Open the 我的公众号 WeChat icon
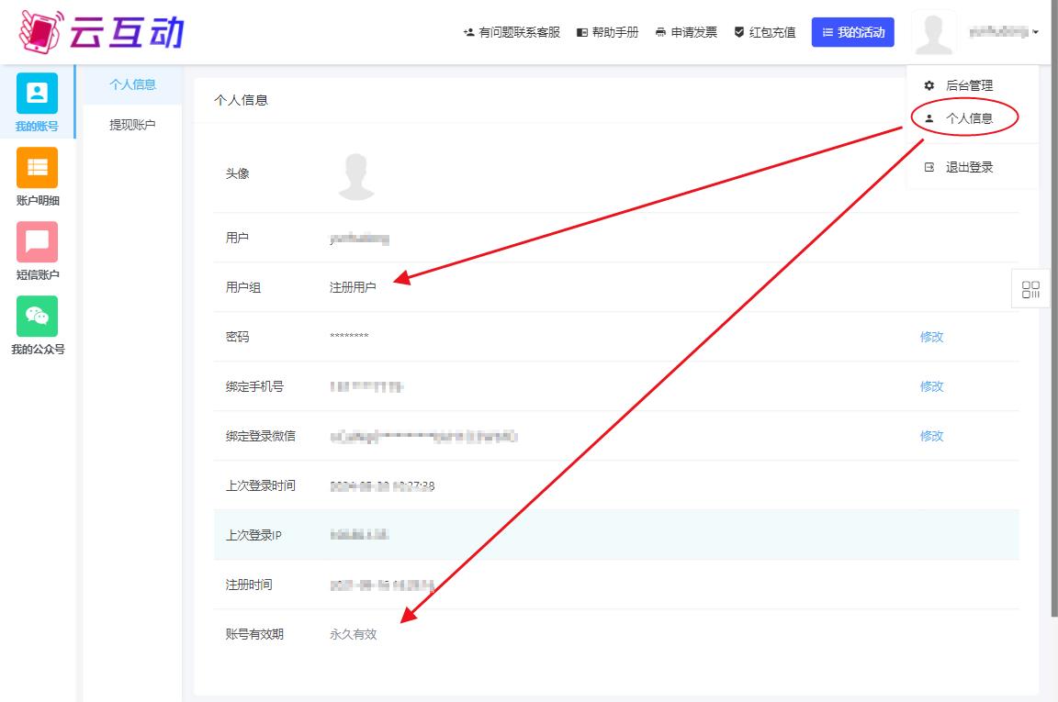The image size is (1058, 702). [x=37, y=316]
